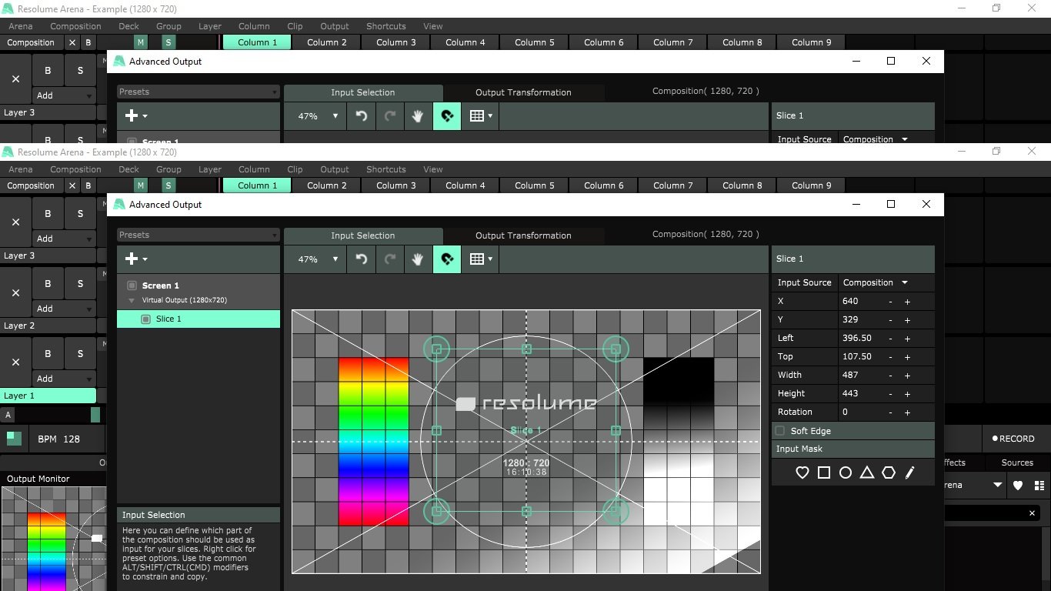
Task: Click the favorites heart icon beside Sources
Action: [1018, 486]
